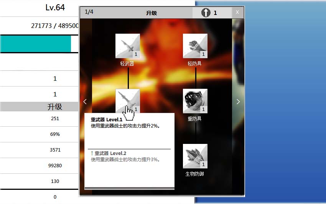
Task: Select the 生物防御 claw skill icon
Action: coord(195,156)
